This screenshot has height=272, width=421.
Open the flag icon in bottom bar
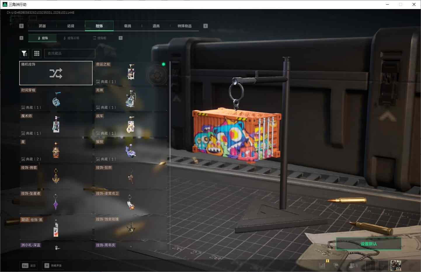(x=336, y=266)
